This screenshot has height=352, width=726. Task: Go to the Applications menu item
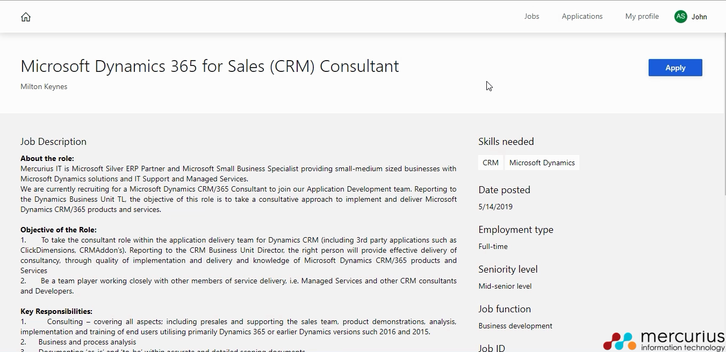click(582, 17)
